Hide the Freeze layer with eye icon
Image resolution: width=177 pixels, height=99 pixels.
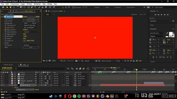(2, 74)
